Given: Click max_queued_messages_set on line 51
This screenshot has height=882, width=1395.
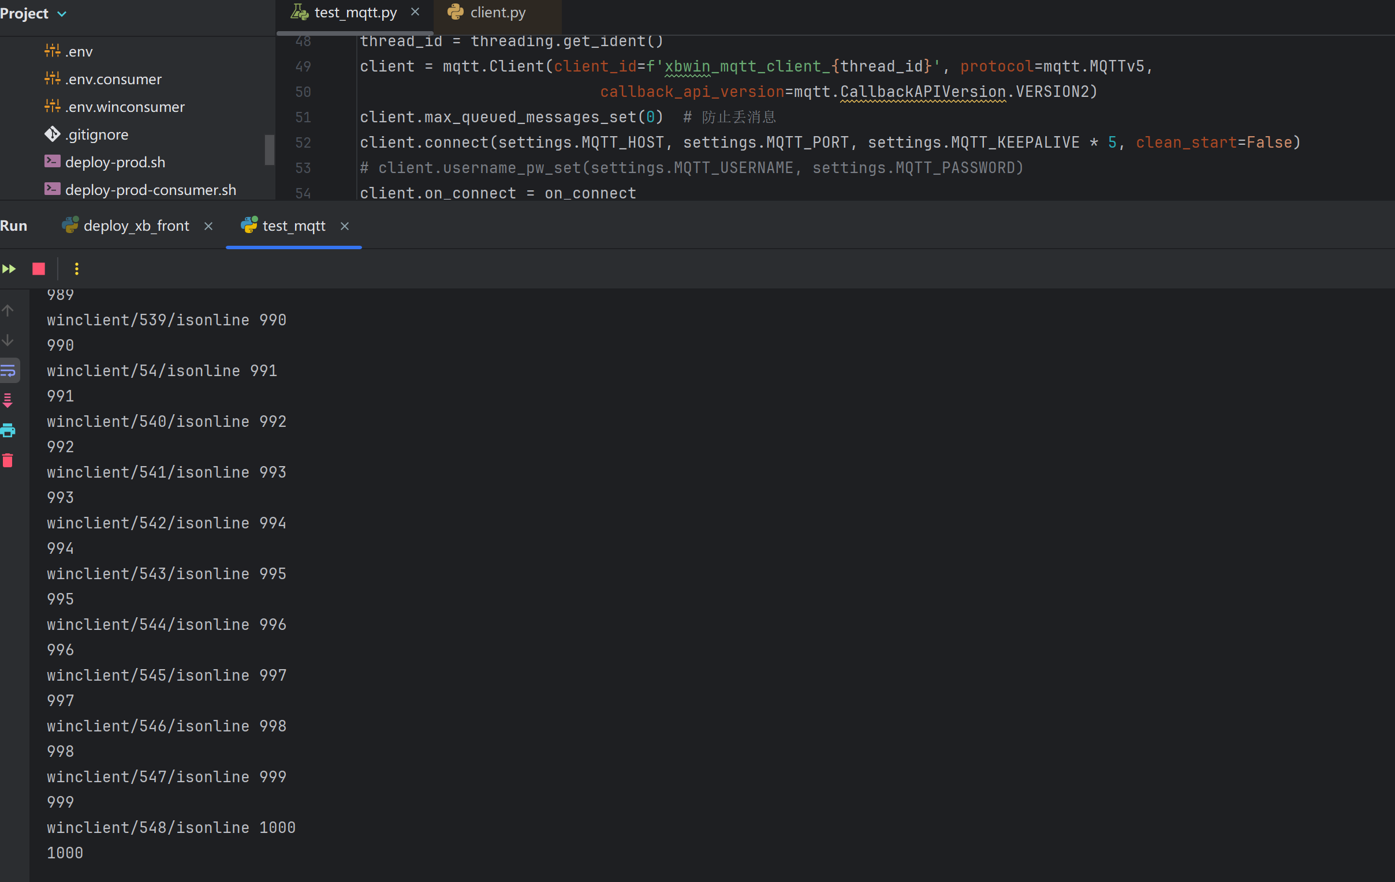Looking at the screenshot, I should (x=529, y=118).
